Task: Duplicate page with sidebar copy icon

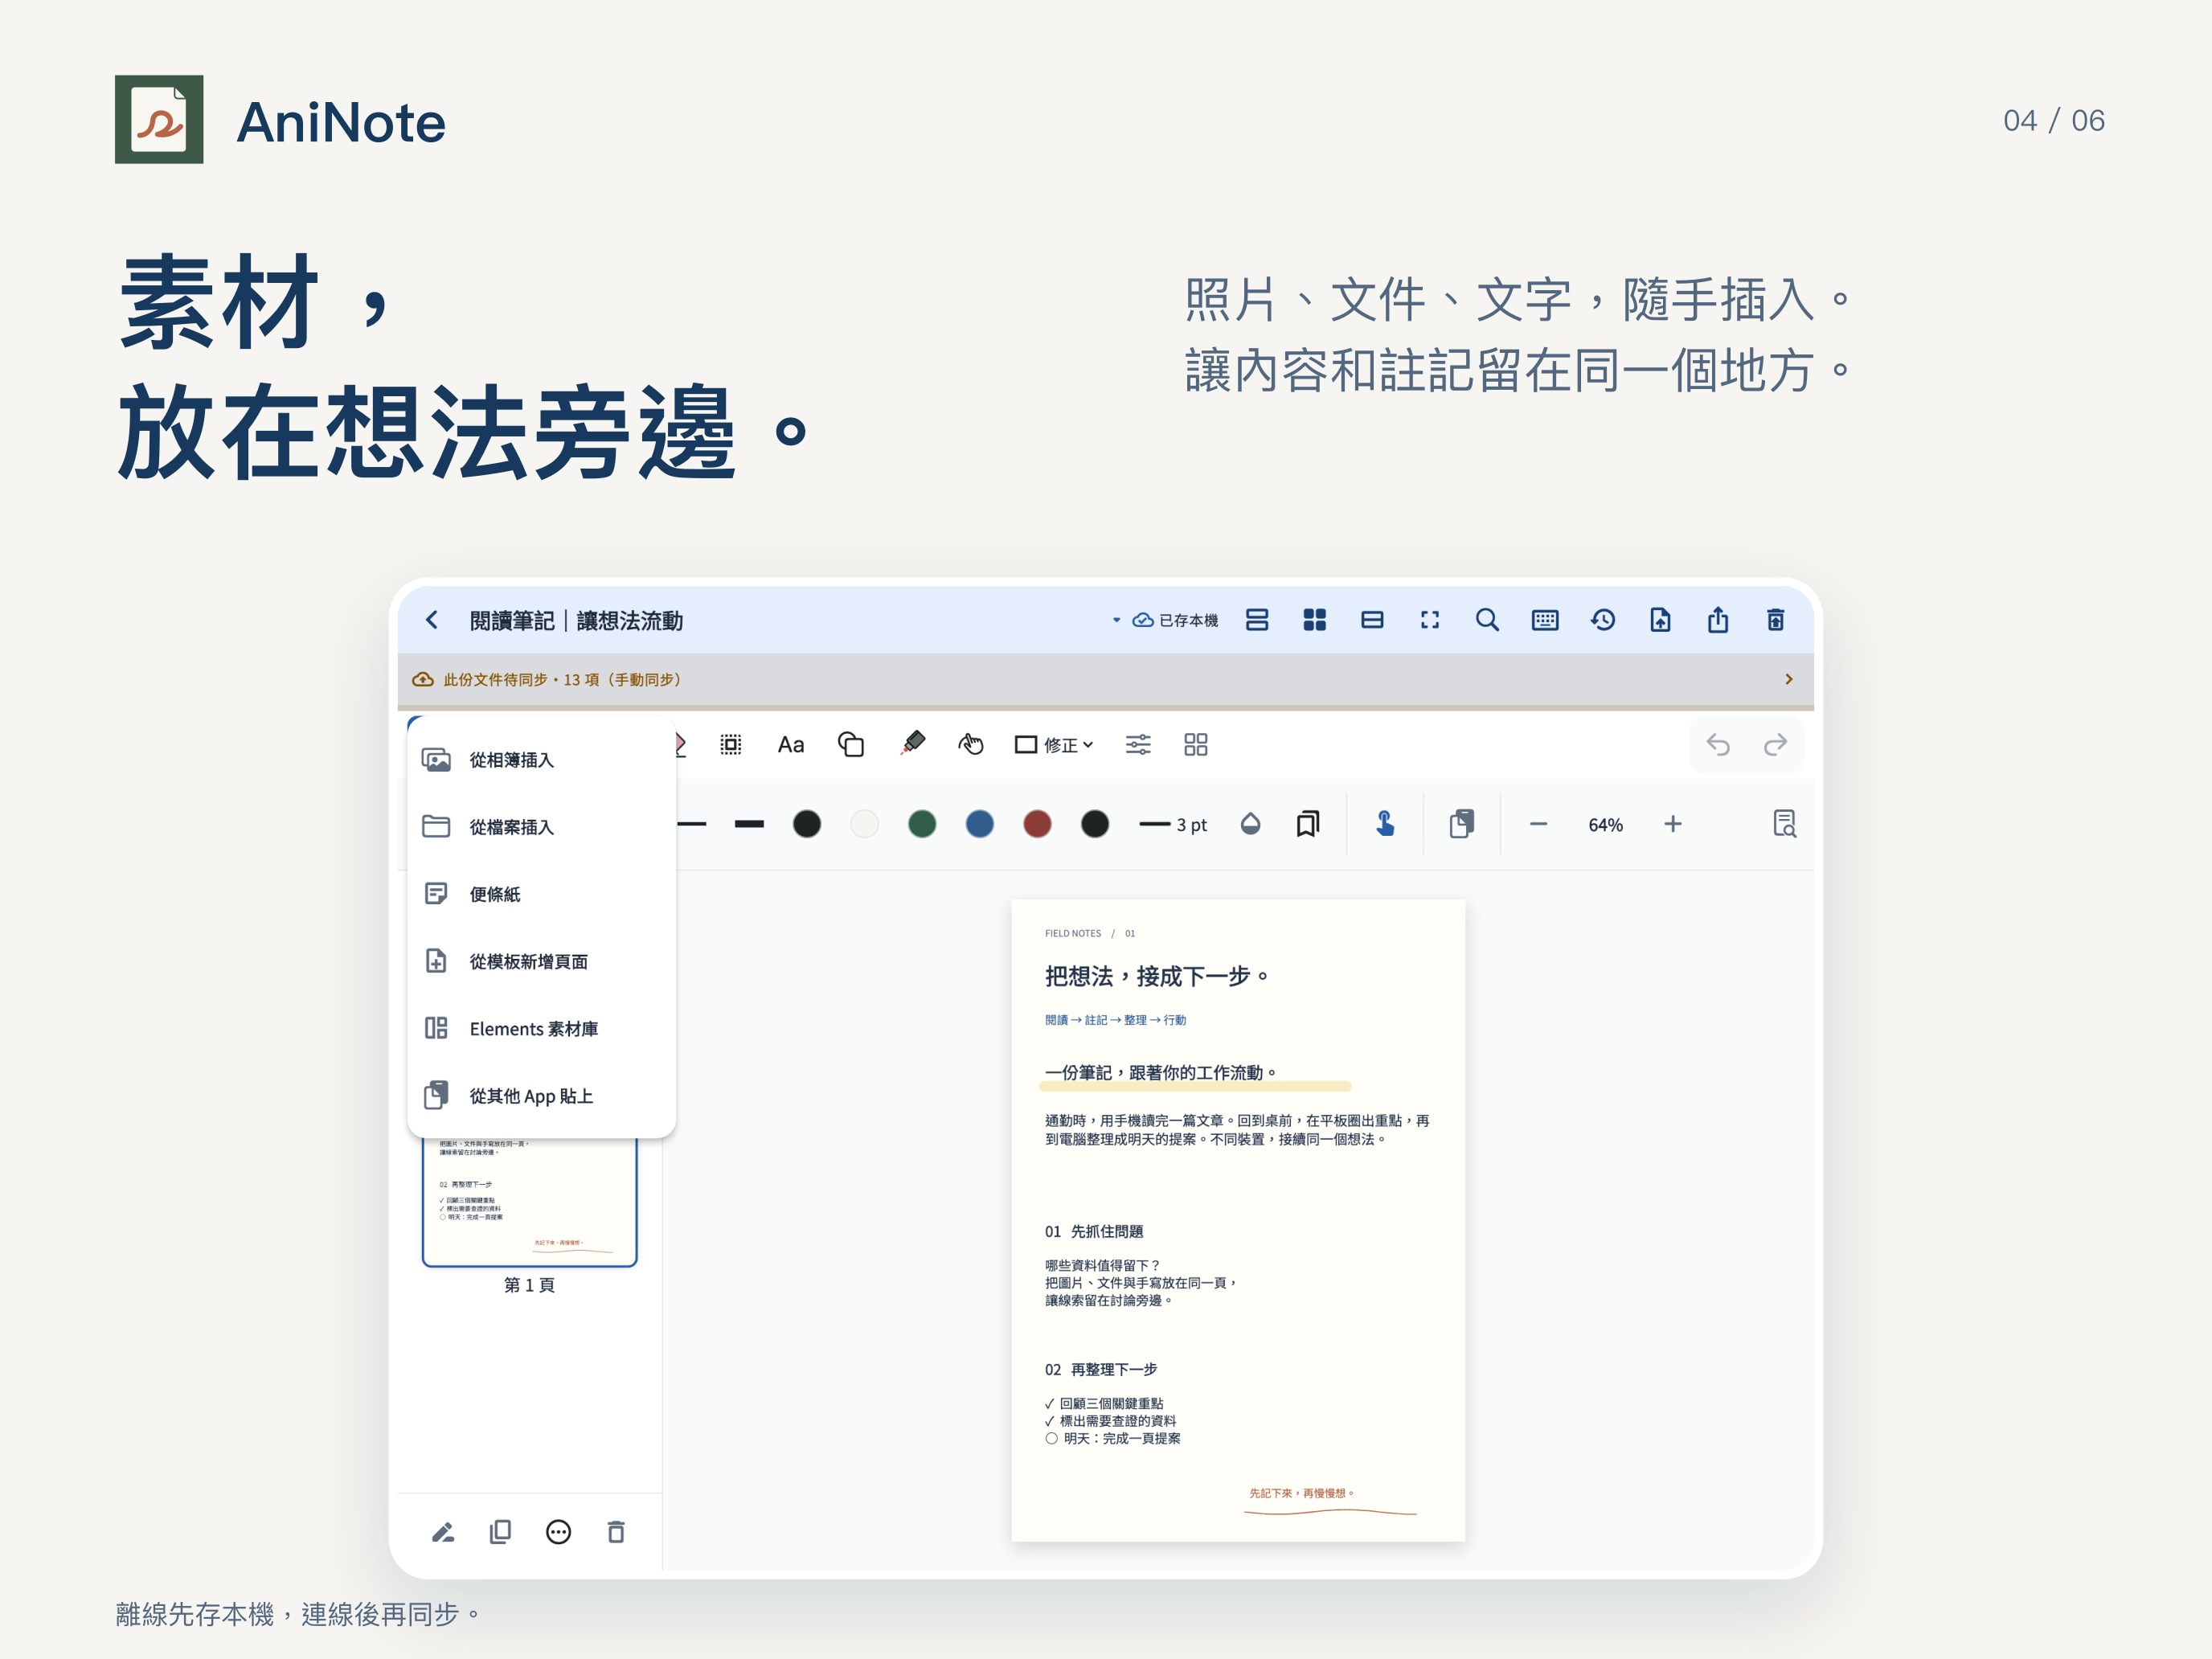Action: click(500, 1532)
